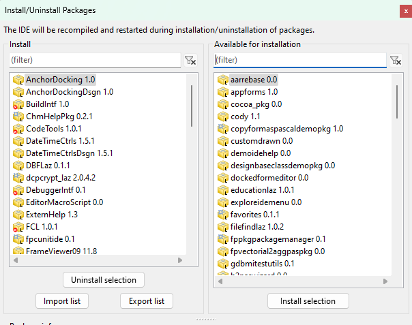The height and width of the screenshot is (325, 412).
Task: Select educationlaz 1.0.1 in available list
Action: 262,190
